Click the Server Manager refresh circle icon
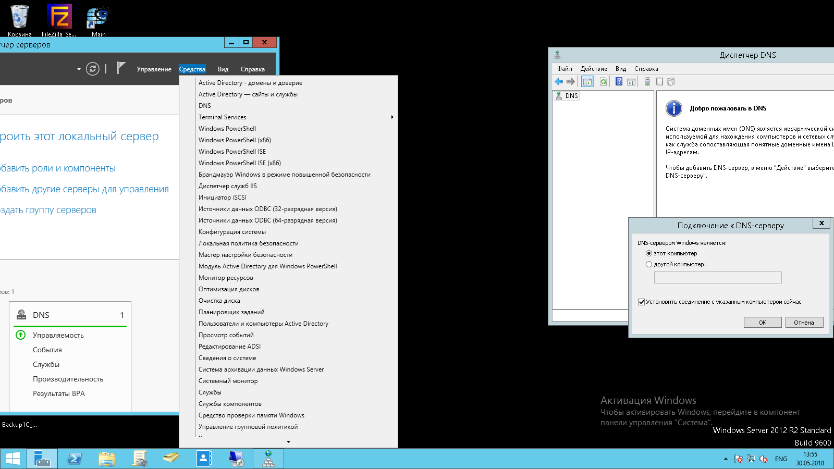This screenshot has height=469, width=834. point(93,69)
